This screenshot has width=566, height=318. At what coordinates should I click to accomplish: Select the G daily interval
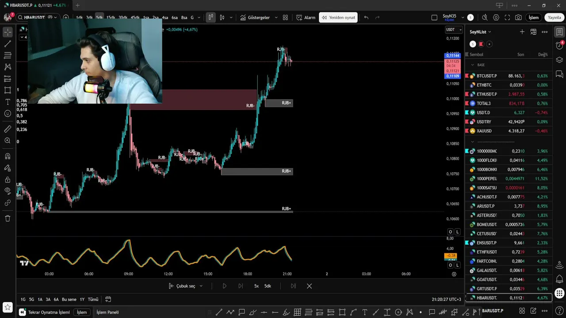(x=192, y=18)
